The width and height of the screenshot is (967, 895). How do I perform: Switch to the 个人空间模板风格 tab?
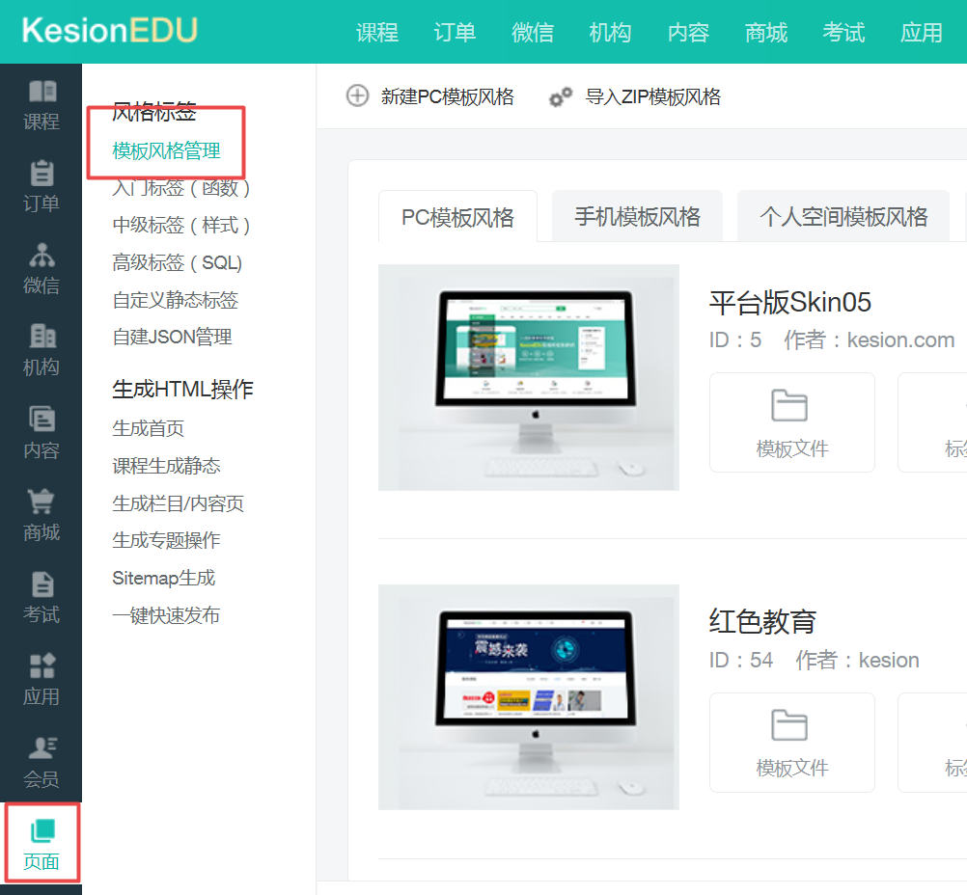click(x=843, y=216)
